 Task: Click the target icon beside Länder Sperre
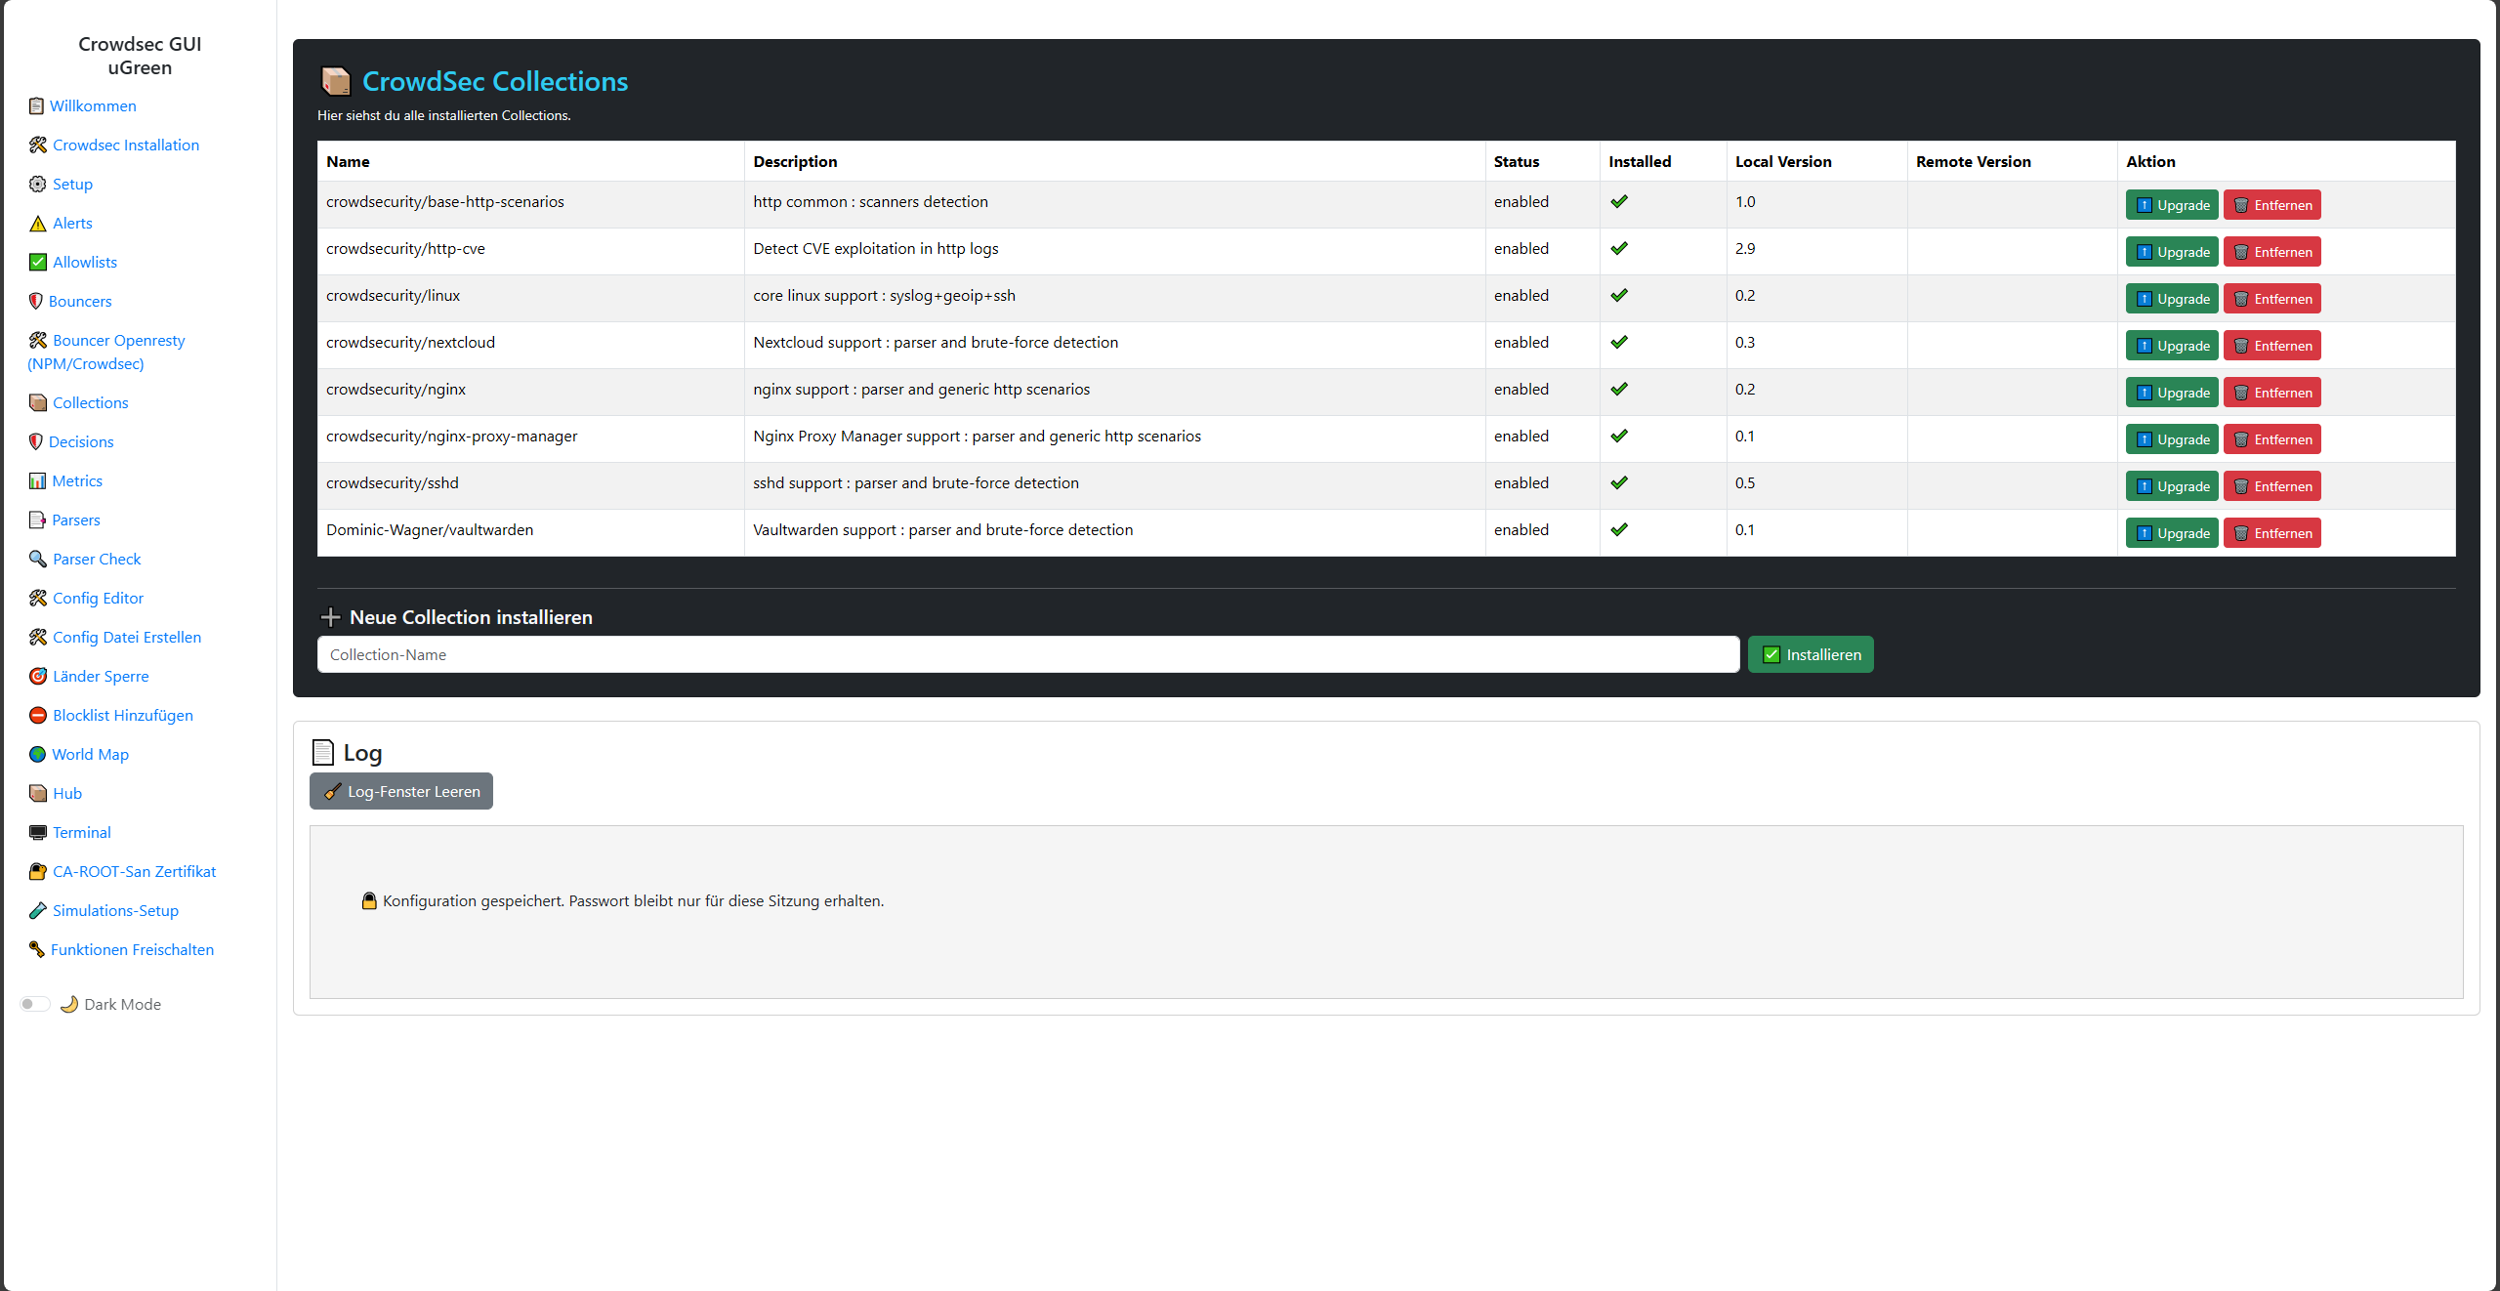[38, 676]
